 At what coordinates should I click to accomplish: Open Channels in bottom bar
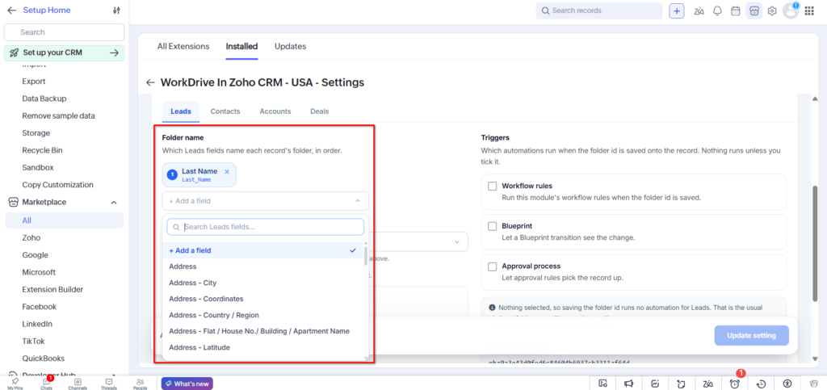pyautogui.click(x=78, y=384)
